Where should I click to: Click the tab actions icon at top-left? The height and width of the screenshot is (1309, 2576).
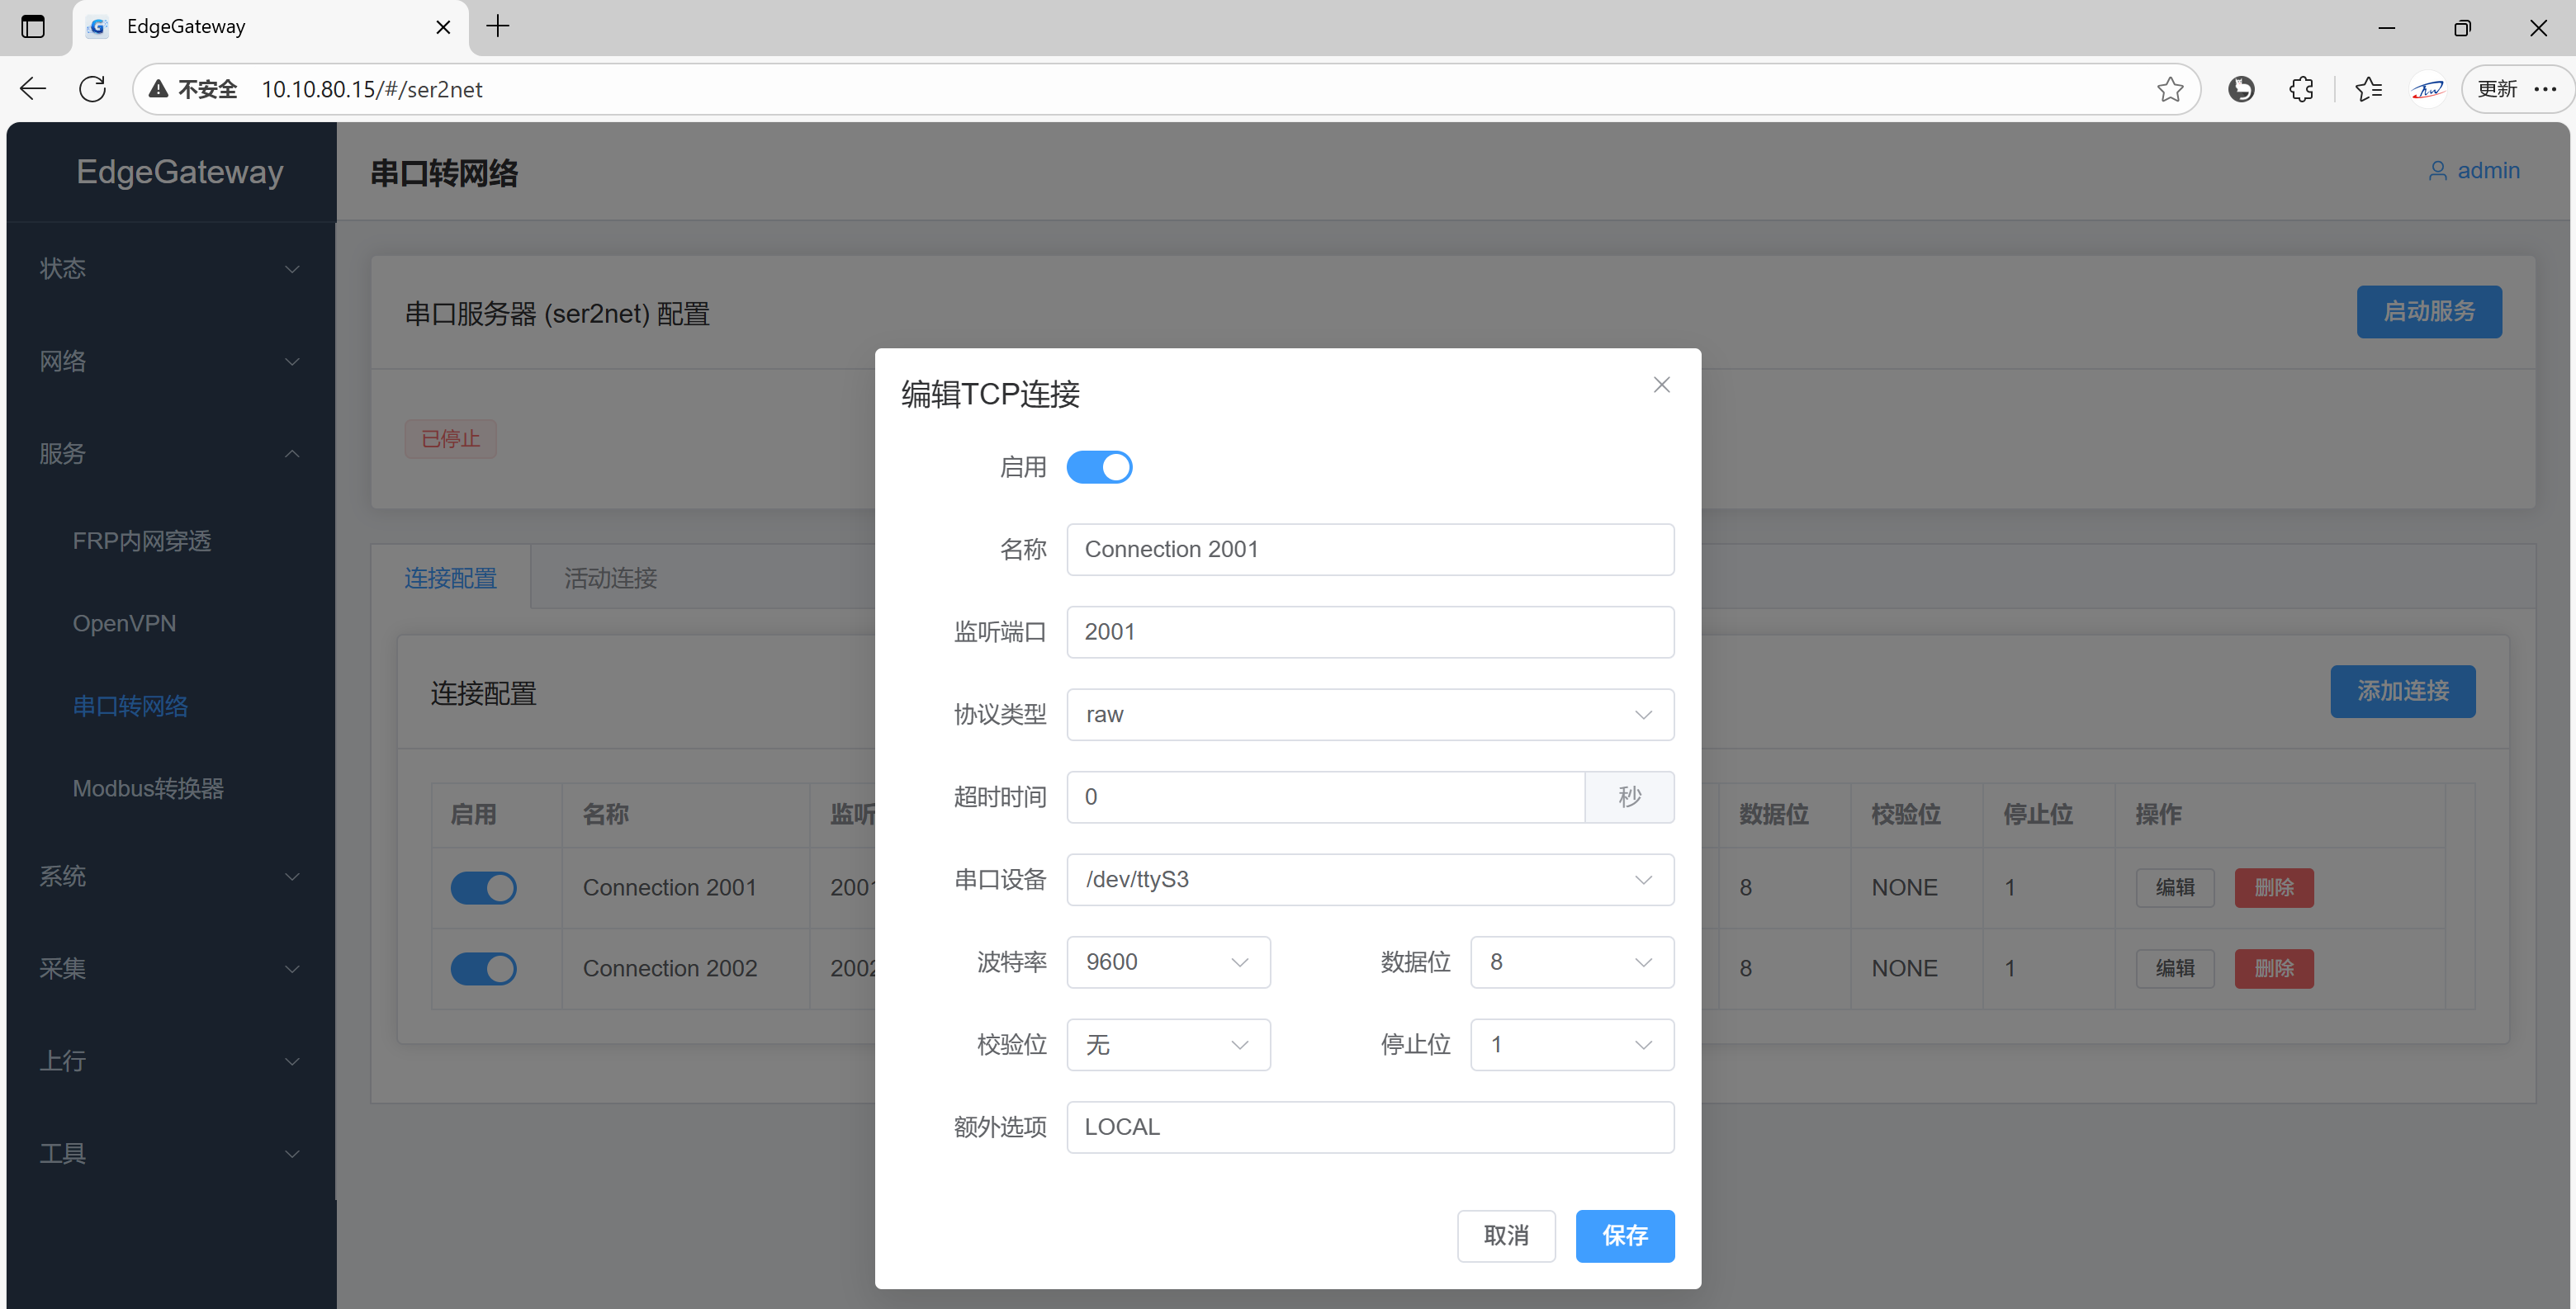click(33, 27)
